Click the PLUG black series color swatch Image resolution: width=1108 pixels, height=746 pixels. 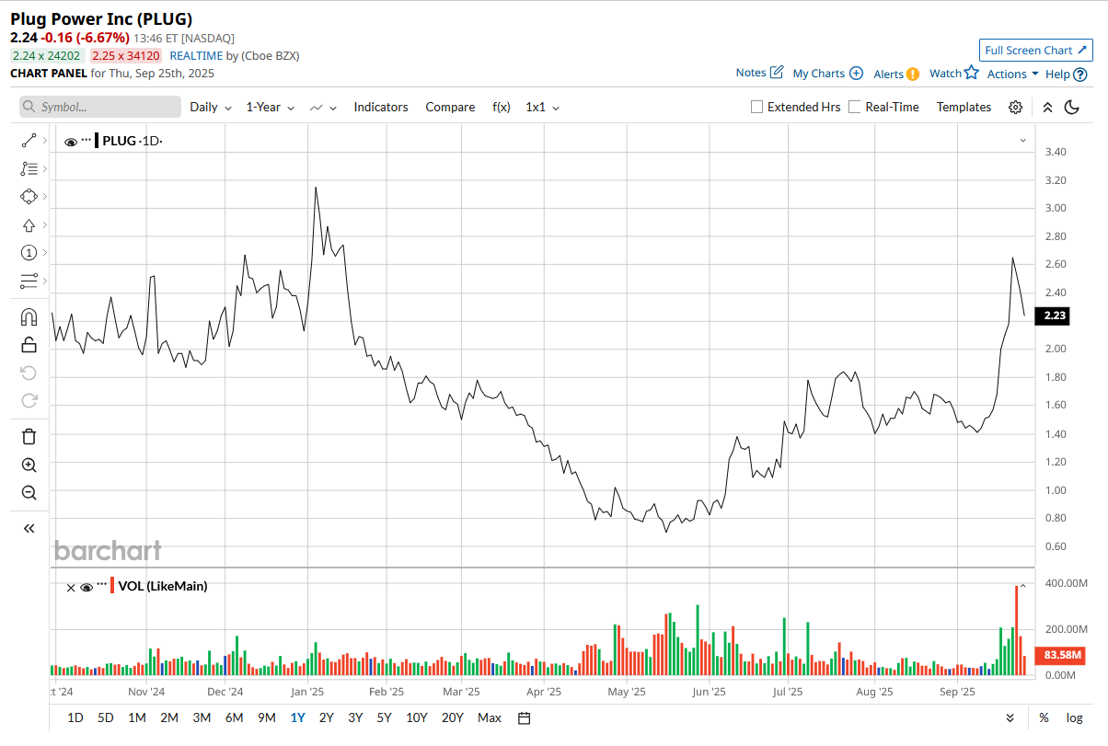[98, 141]
